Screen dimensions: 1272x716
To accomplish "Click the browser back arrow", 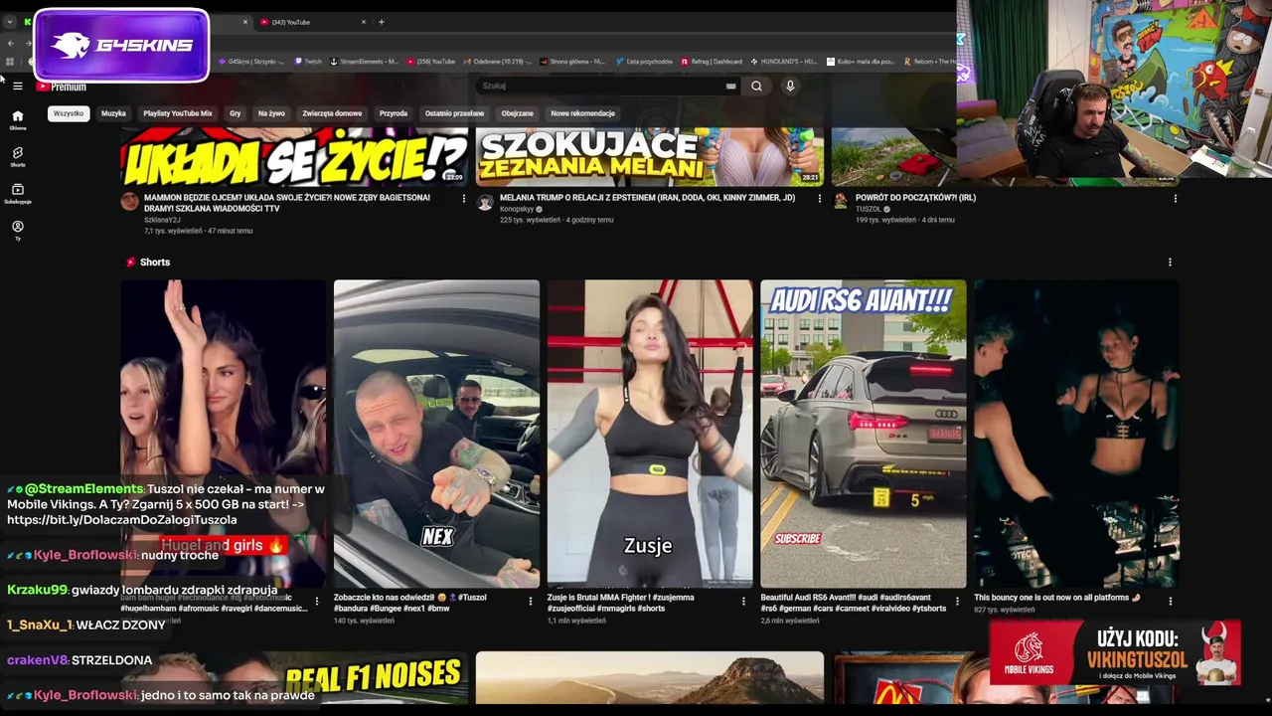I will coord(11,43).
